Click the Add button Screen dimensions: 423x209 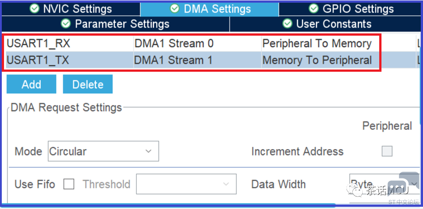pos(31,84)
